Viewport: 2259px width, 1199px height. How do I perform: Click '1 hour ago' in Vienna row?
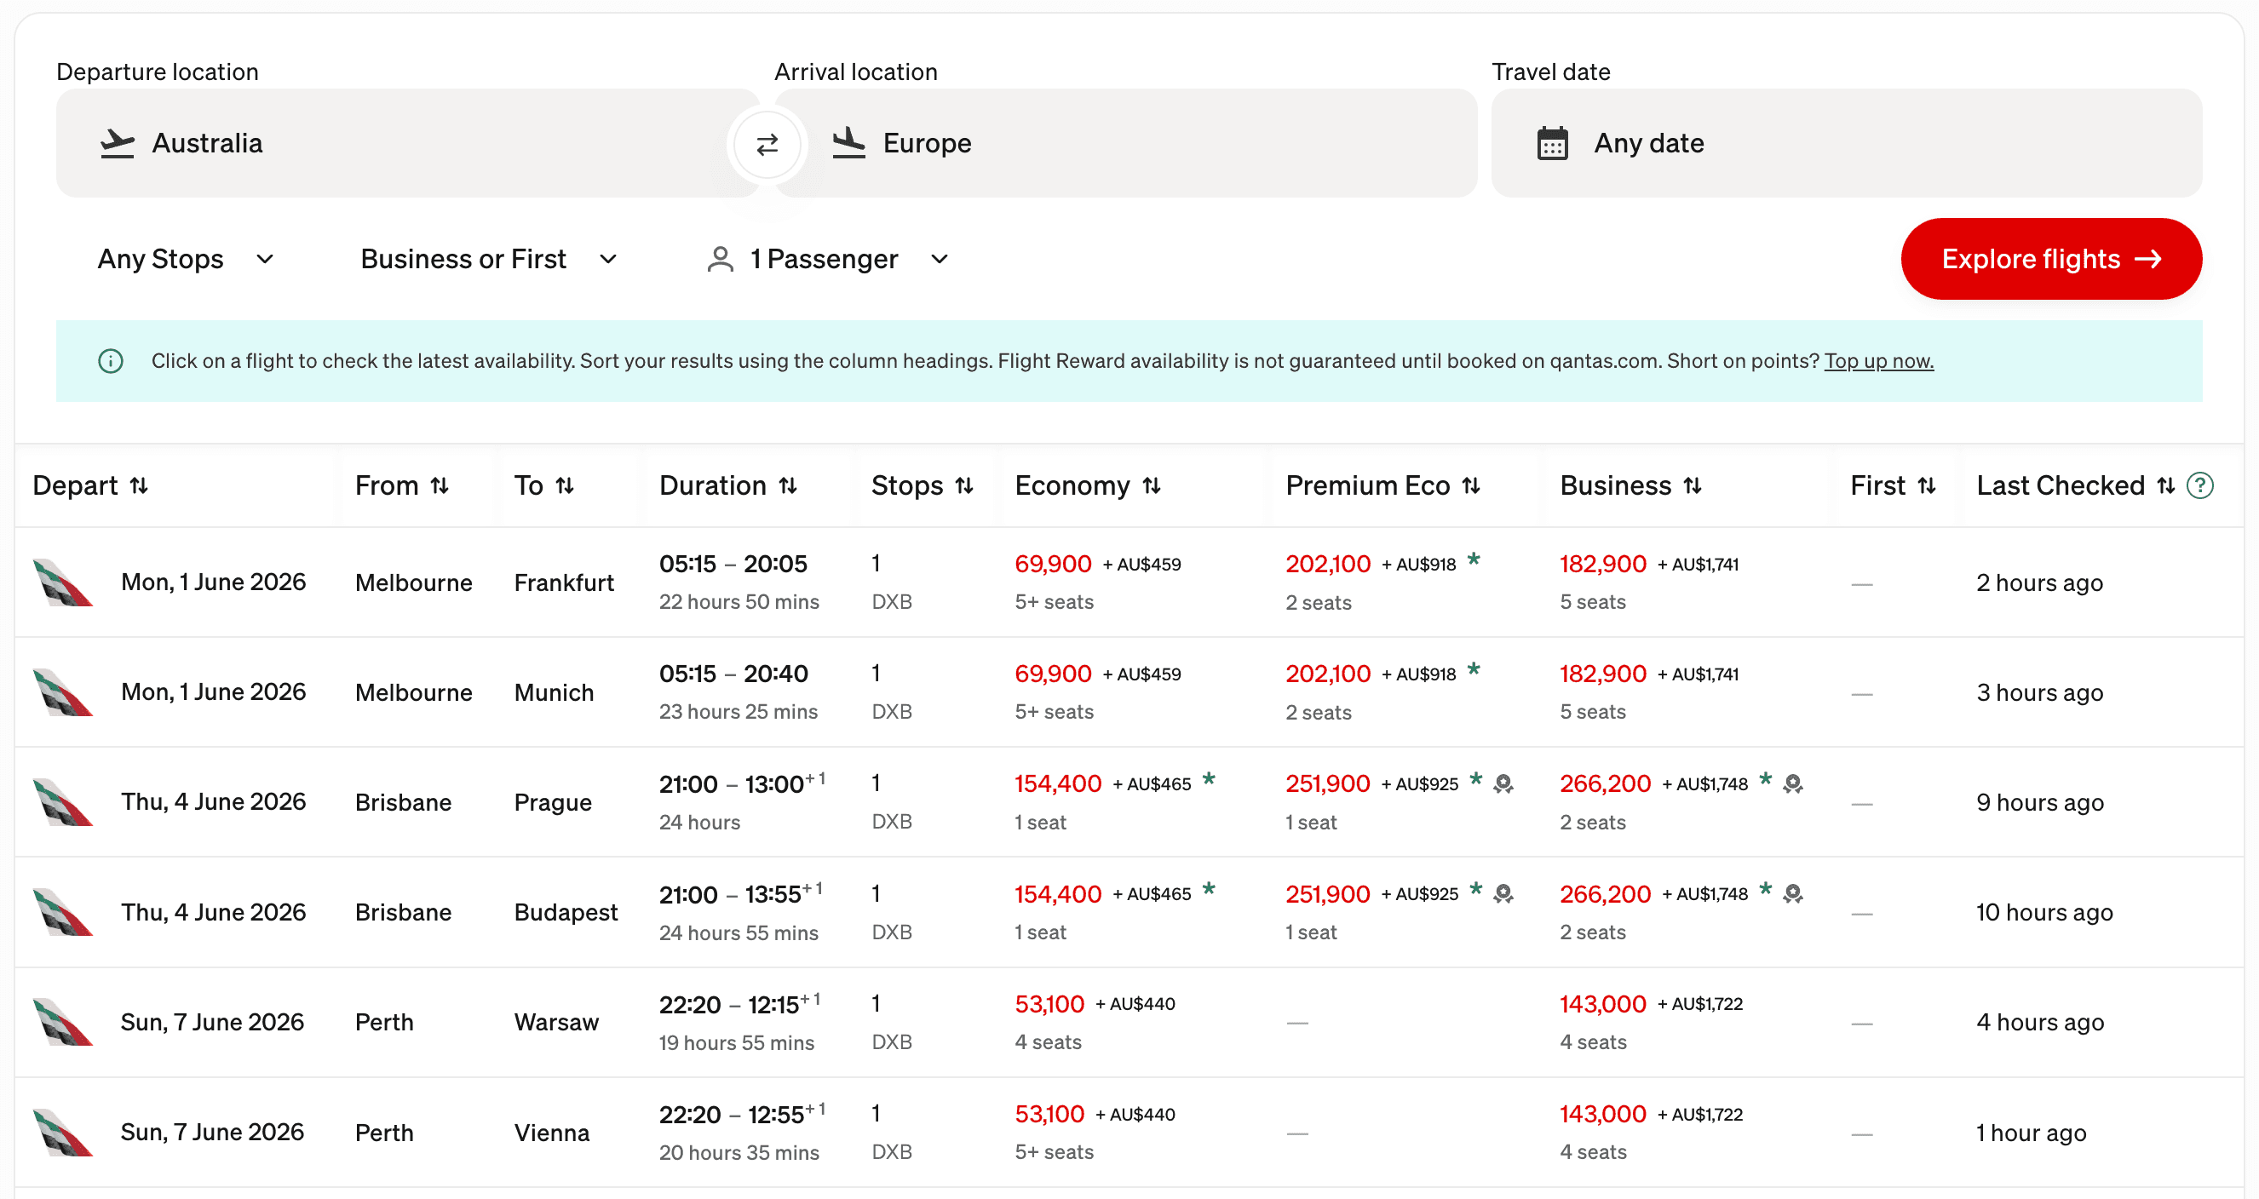[x=2030, y=1133]
